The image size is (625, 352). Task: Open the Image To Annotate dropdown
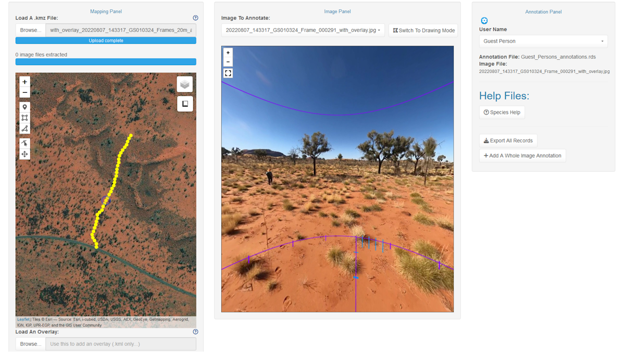[303, 30]
